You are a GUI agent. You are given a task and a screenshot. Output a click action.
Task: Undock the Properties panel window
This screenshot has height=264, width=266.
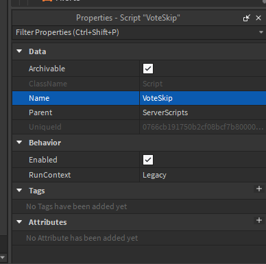[247, 18]
